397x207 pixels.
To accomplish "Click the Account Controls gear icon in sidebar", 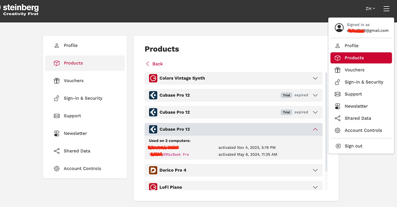I will (57, 168).
